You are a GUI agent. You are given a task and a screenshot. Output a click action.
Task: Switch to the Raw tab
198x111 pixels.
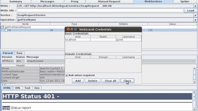pyautogui.click(x=19, y=53)
